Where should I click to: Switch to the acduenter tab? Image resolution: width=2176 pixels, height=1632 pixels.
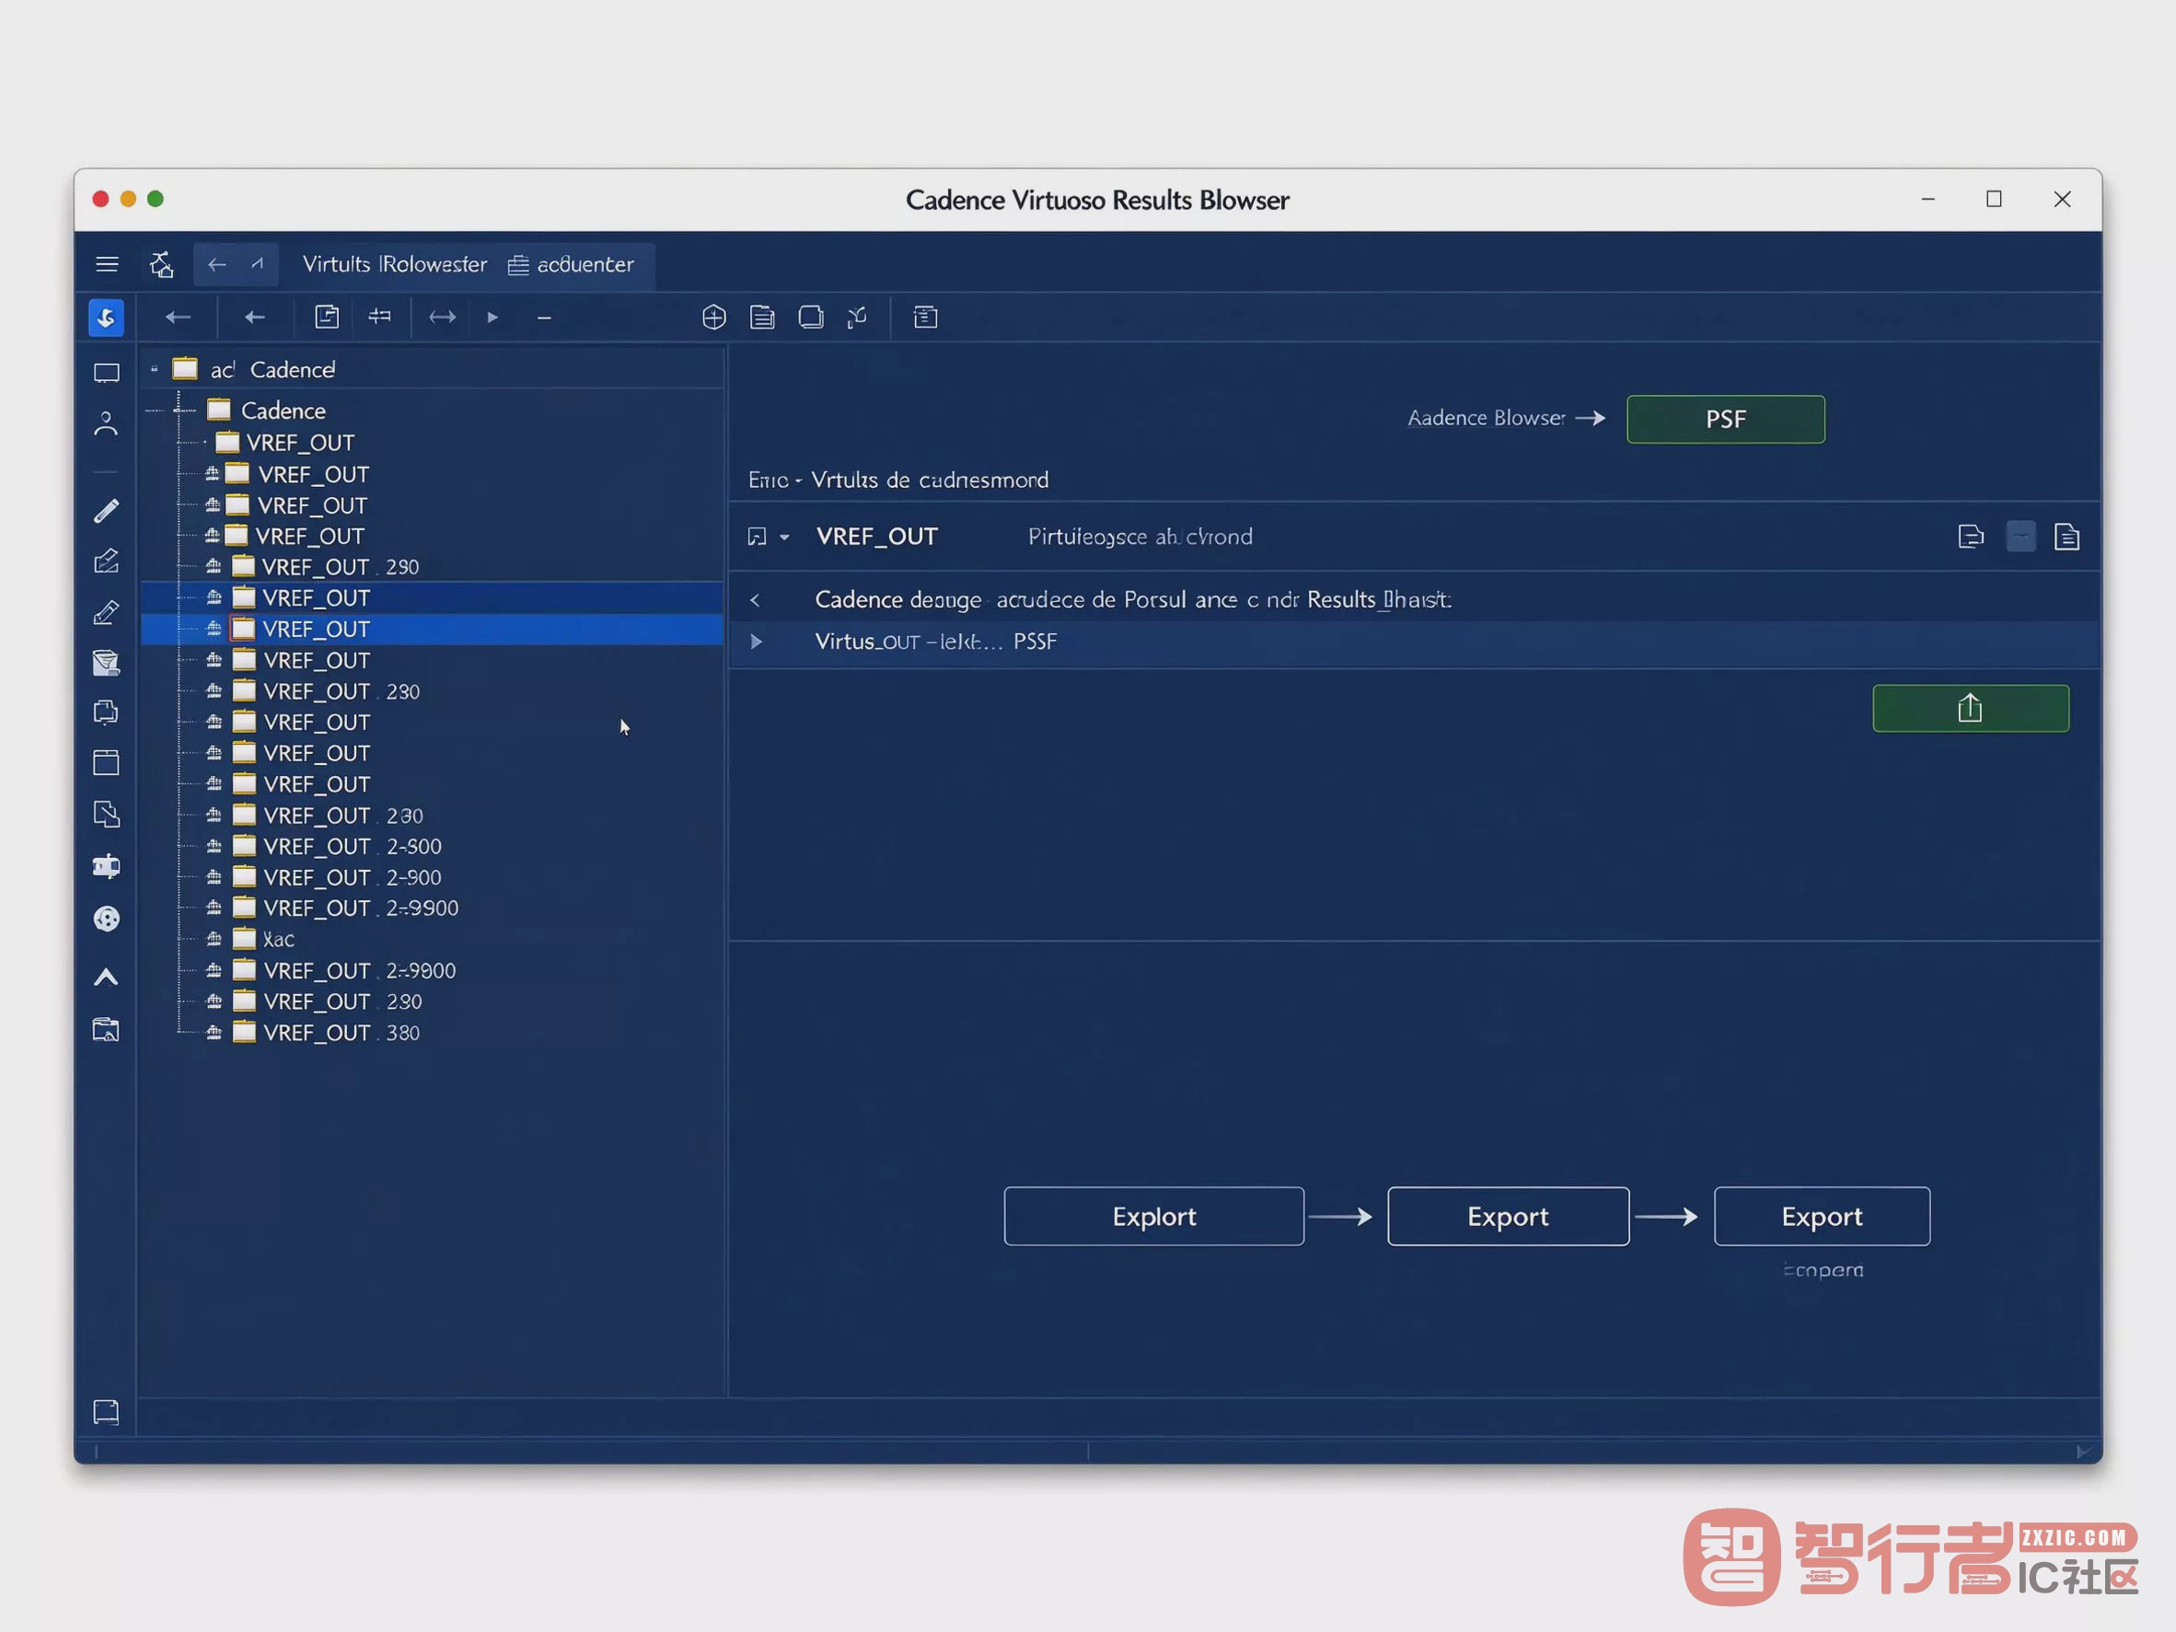[x=571, y=264]
